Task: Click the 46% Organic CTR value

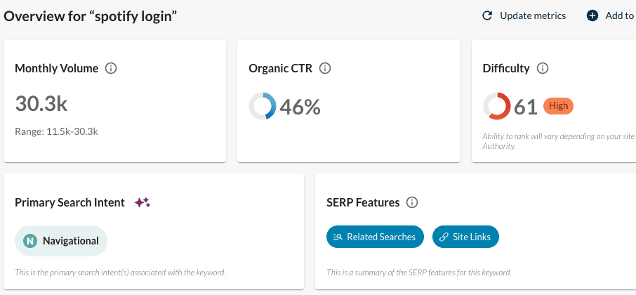Action: click(x=300, y=107)
